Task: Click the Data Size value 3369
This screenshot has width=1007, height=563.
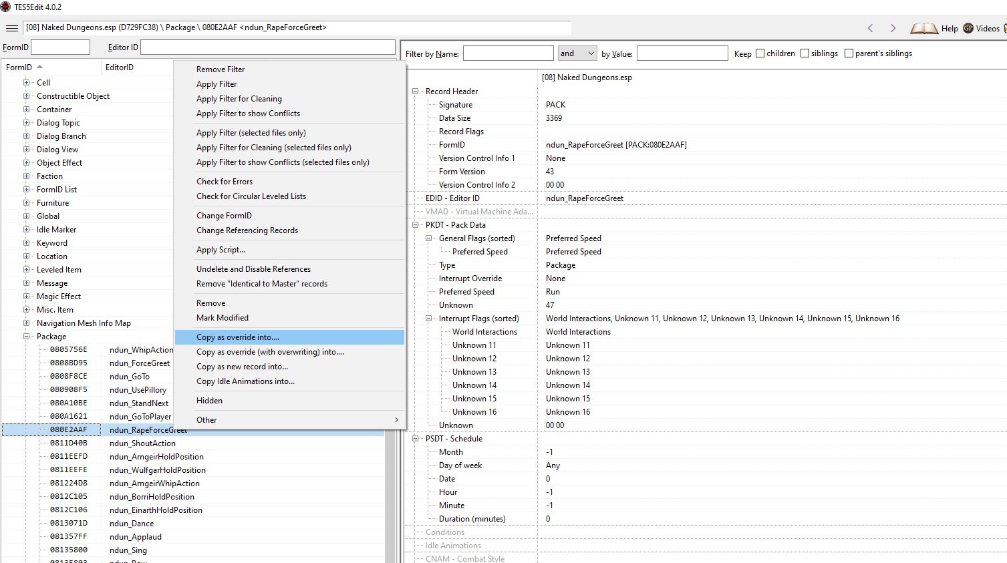Action: (554, 118)
